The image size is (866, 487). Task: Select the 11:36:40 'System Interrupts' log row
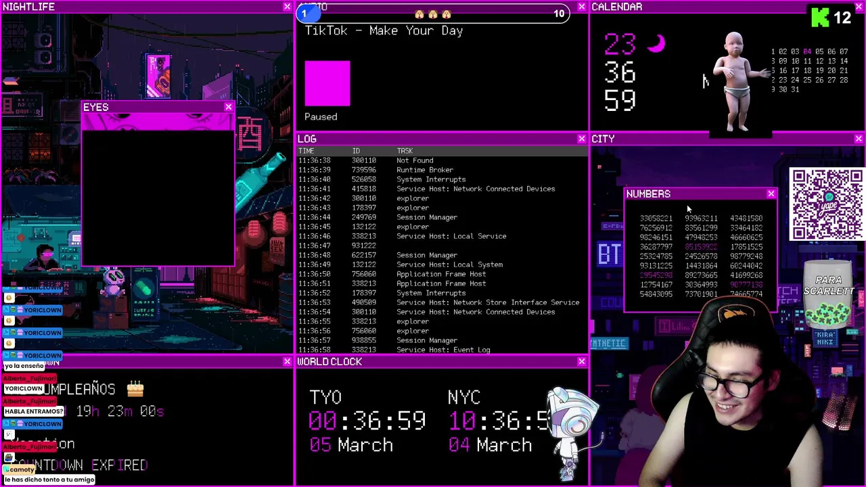(x=441, y=179)
